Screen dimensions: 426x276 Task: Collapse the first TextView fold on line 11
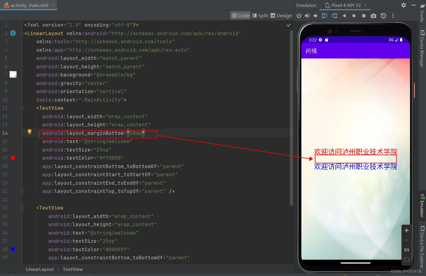[22, 108]
